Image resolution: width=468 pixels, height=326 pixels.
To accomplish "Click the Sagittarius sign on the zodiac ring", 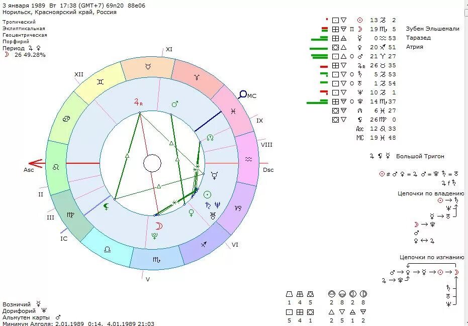I will point(204,244).
